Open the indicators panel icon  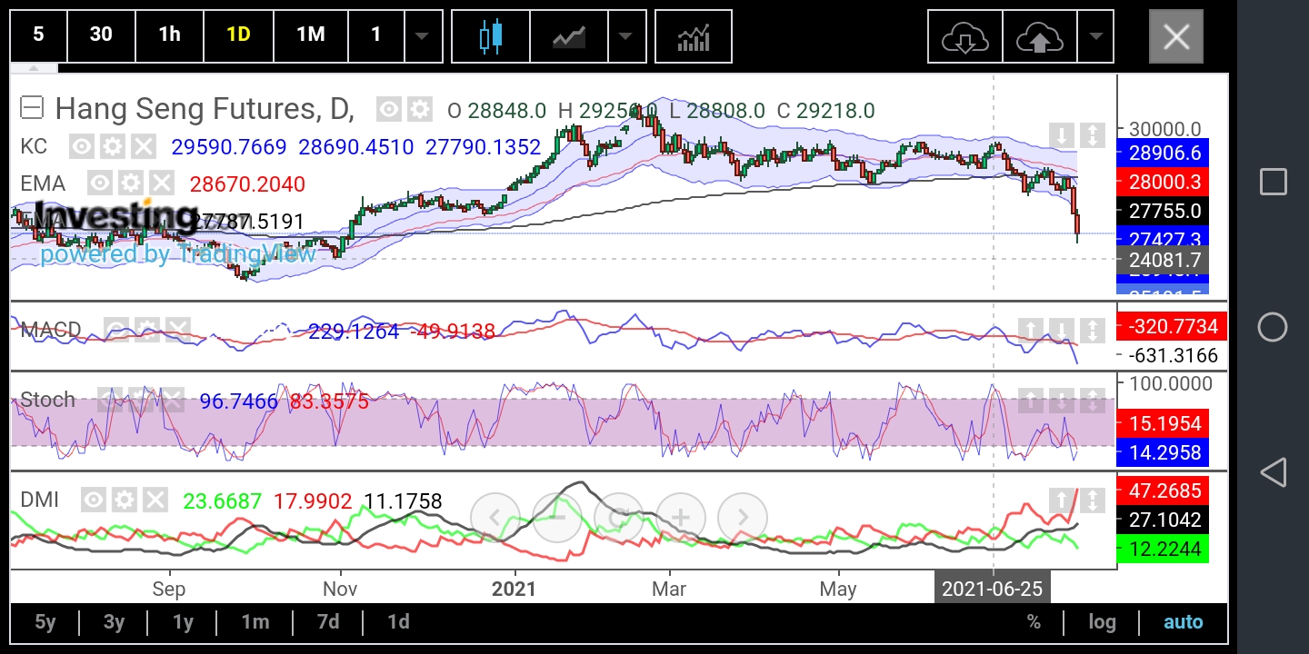693,36
